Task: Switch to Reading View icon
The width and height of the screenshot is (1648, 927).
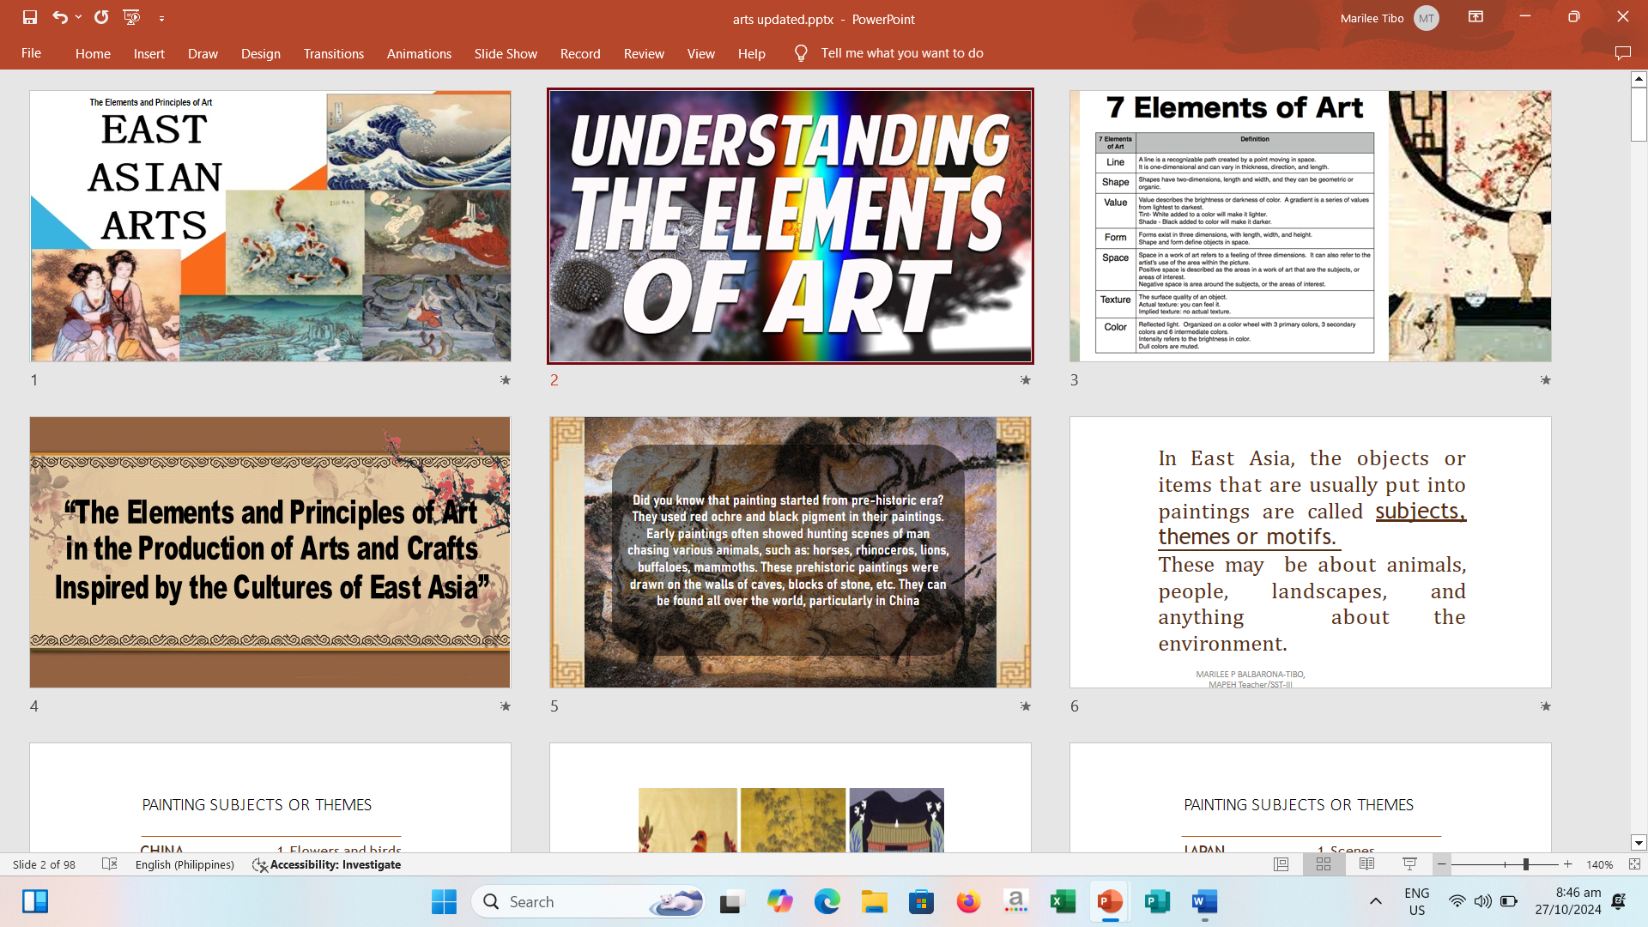Action: [1366, 864]
